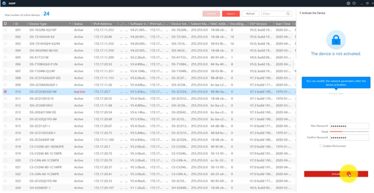
Task: Select device row iDS-2CD8426G0/F-I
Action: 149,85
